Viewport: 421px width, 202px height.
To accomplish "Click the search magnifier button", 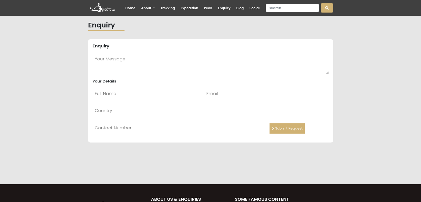I will 327,8.
